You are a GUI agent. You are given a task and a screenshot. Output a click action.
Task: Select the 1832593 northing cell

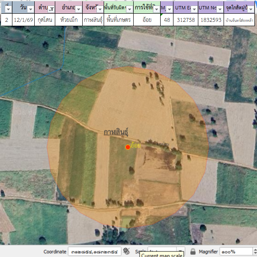(211, 20)
